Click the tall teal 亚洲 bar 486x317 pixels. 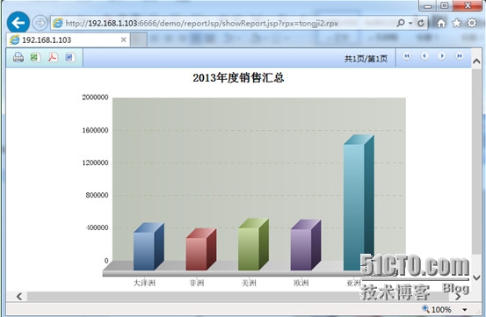pyautogui.click(x=359, y=203)
